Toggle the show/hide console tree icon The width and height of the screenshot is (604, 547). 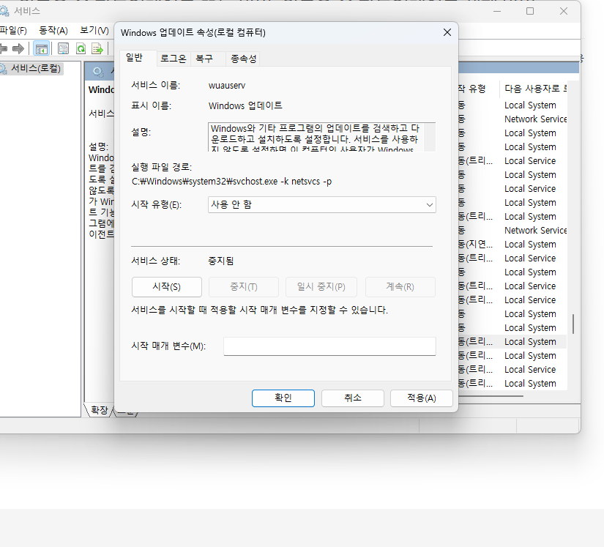point(41,48)
